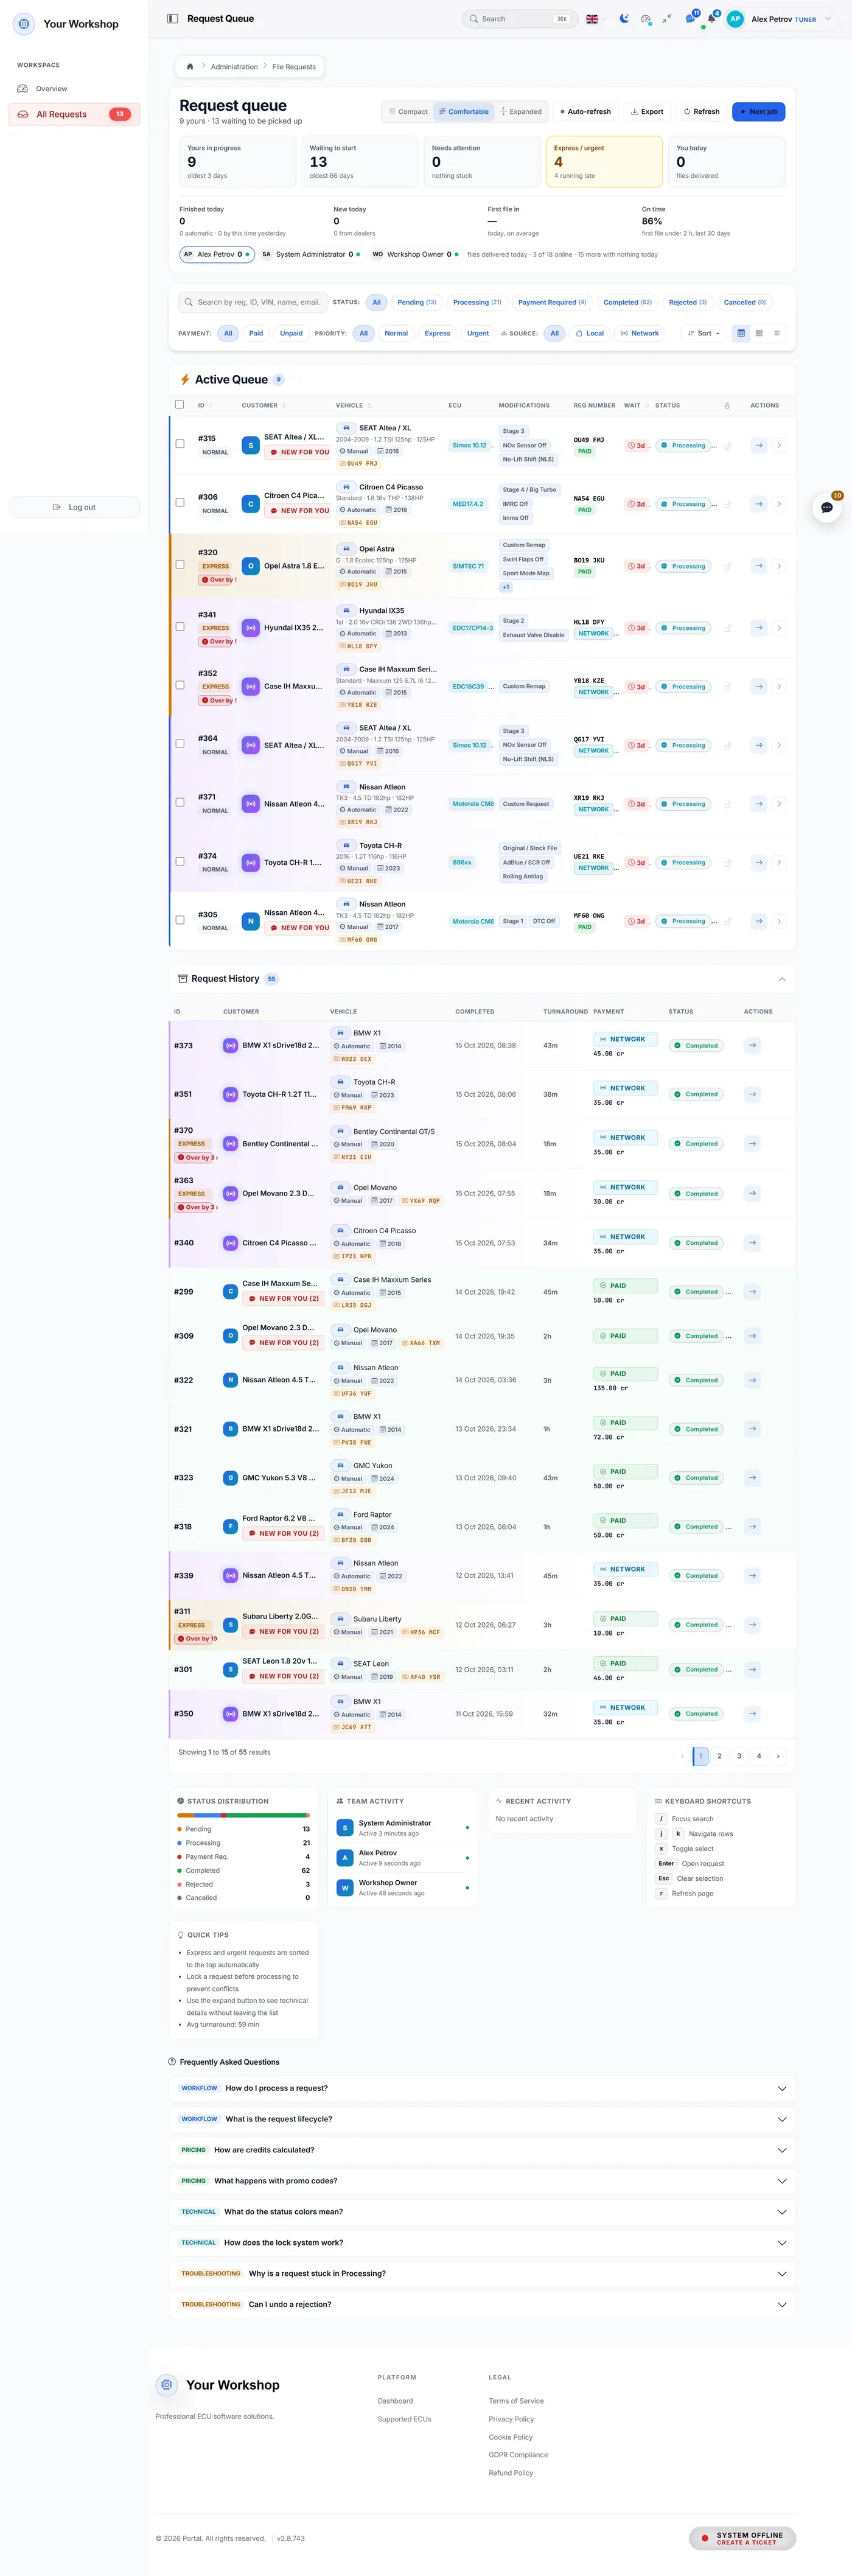Filter source by Network
Viewport: 852px width, 2576px height.
[639, 333]
